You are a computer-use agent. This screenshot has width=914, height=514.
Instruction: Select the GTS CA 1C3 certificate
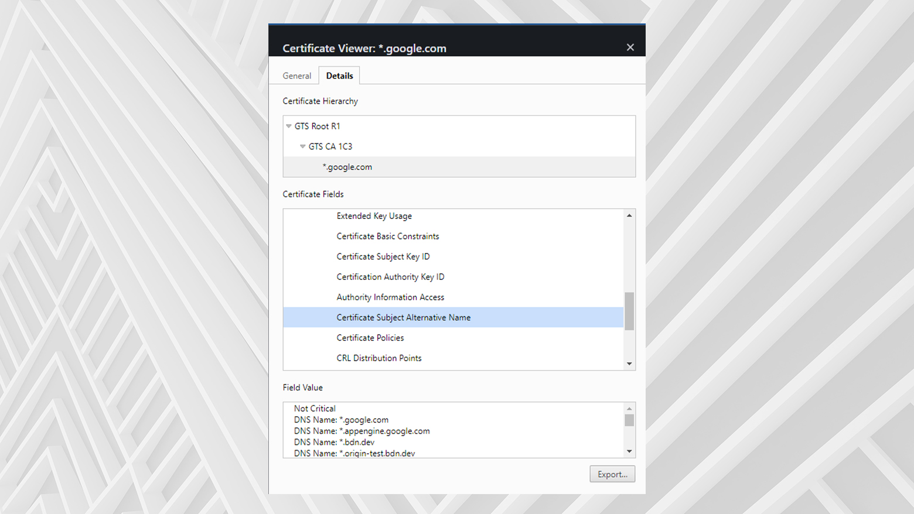(330, 146)
